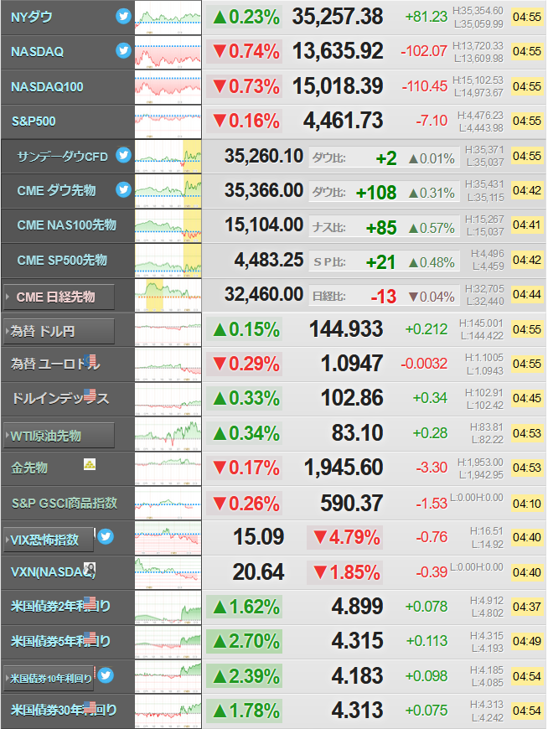This screenshot has width=548, height=729.
Task: Open the 為替 ドル円 mini chart
Action: point(168,329)
